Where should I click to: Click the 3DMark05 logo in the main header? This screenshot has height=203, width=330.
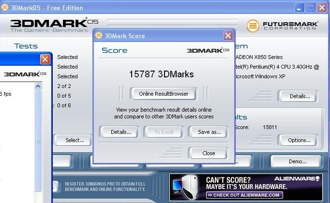[x=54, y=25]
